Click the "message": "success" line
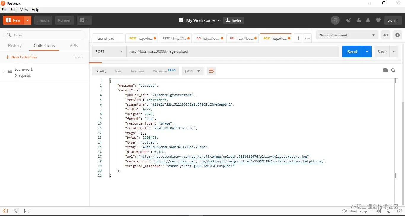The width and height of the screenshot is (405, 216). click(138, 86)
